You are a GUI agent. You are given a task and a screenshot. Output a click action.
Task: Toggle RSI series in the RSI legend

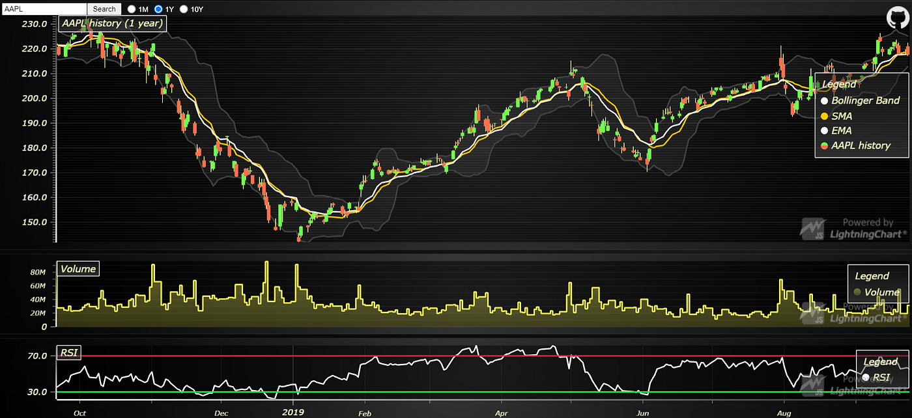click(x=876, y=377)
